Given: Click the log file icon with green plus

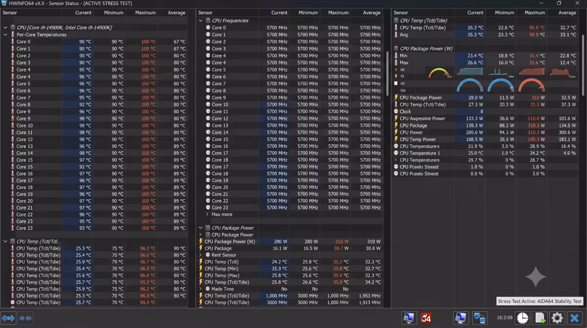Looking at the screenshot, I should coord(540,318).
